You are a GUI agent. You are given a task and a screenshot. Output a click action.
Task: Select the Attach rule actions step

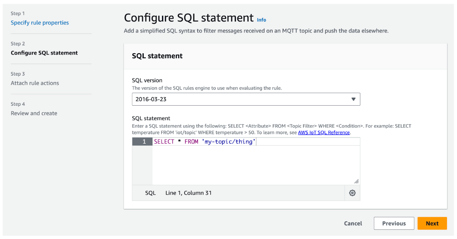pos(35,83)
